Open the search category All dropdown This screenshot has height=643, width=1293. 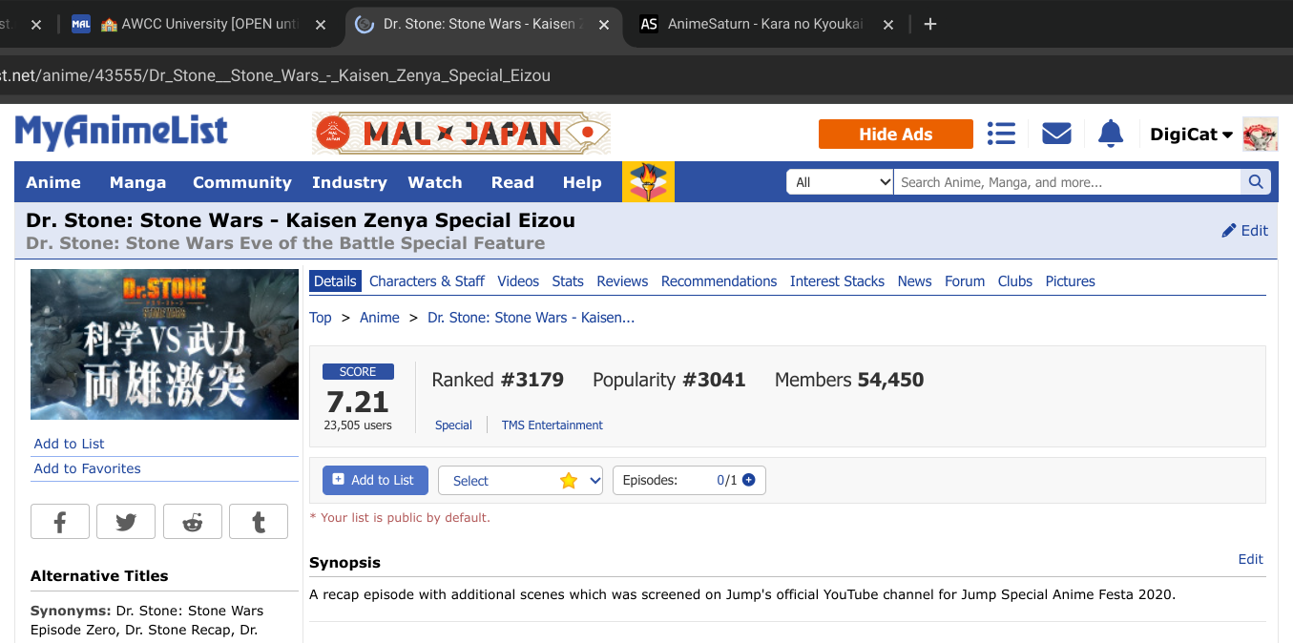[x=840, y=182]
